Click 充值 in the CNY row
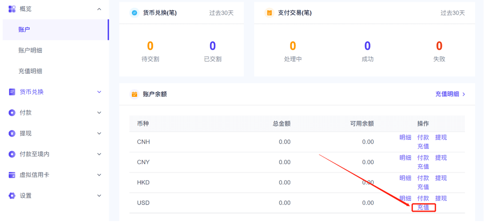Viewport: 484px width, 222px height. [423, 167]
